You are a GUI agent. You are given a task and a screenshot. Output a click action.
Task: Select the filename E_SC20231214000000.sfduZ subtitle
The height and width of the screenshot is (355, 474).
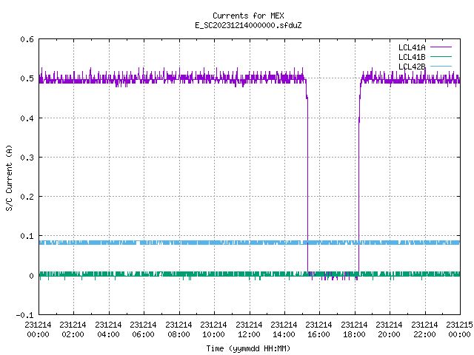248,25
